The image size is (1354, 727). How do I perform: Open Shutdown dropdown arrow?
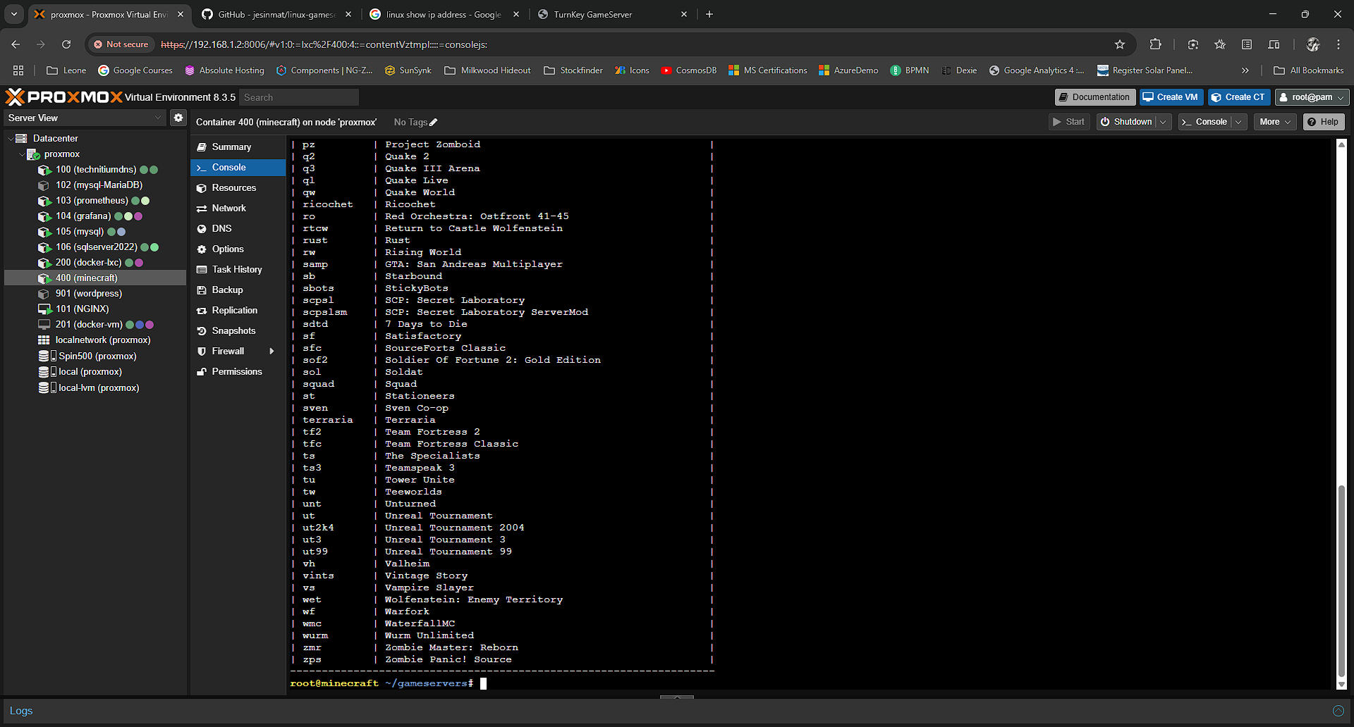pos(1164,122)
